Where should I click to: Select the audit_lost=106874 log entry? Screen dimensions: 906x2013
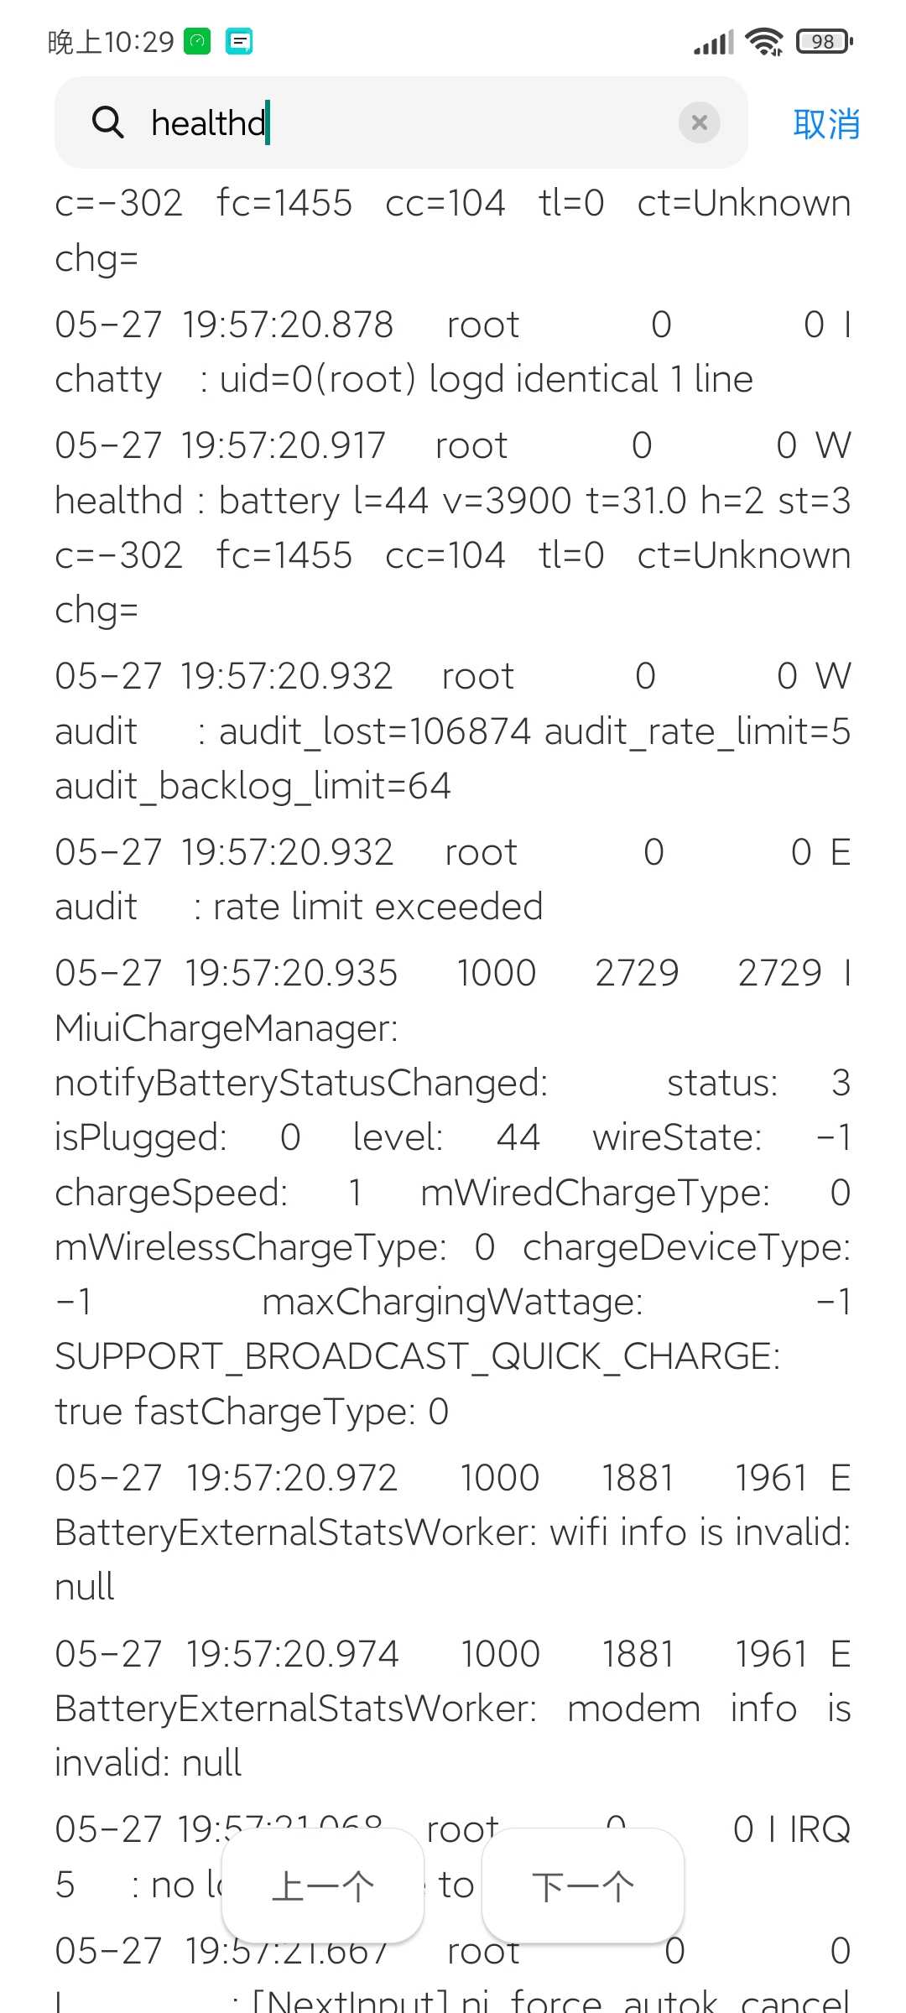(453, 731)
